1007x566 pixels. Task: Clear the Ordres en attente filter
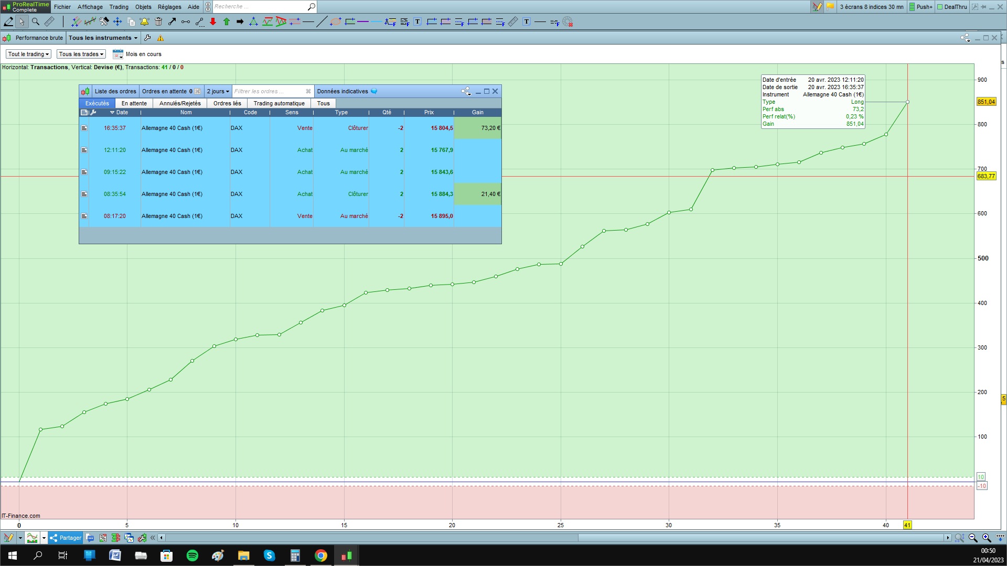tap(198, 91)
